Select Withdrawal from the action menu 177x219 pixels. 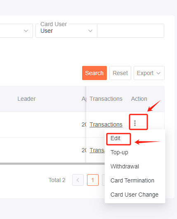pos(125,166)
